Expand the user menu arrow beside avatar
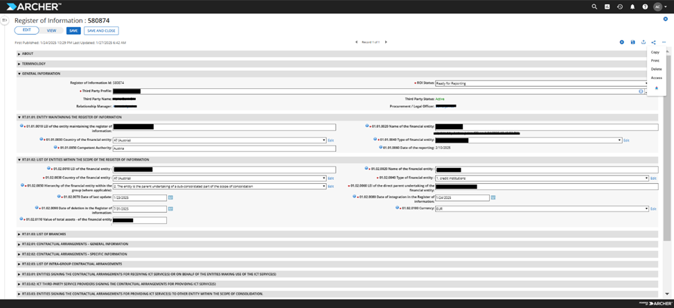The width and height of the screenshot is (674, 308). pos(666,7)
